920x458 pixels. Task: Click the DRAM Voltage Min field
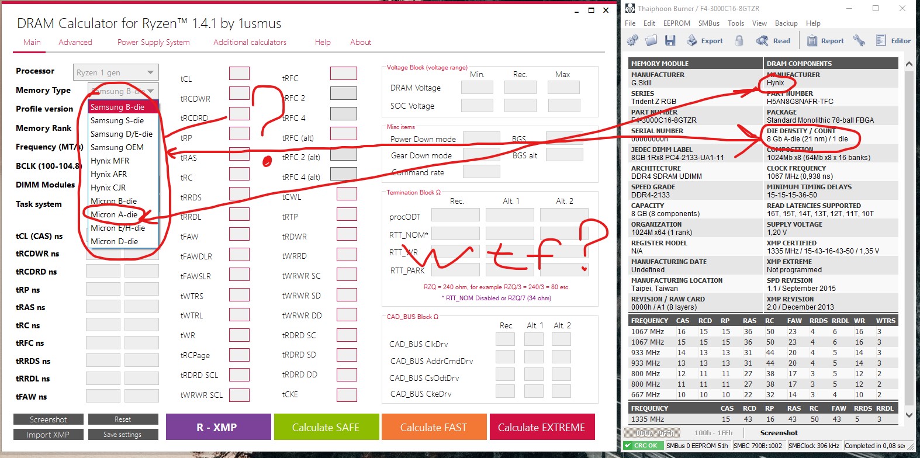[x=477, y=88]
